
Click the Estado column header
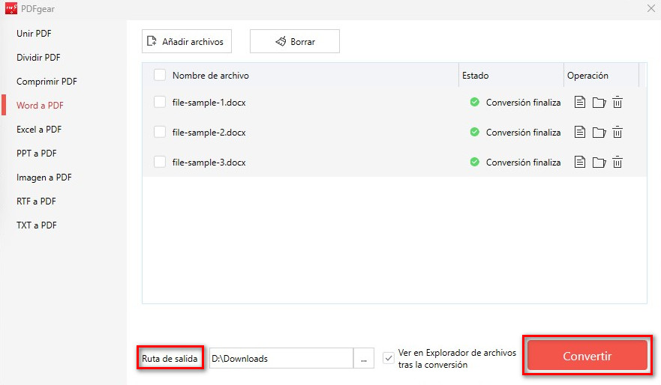click(x=475, y=76)
